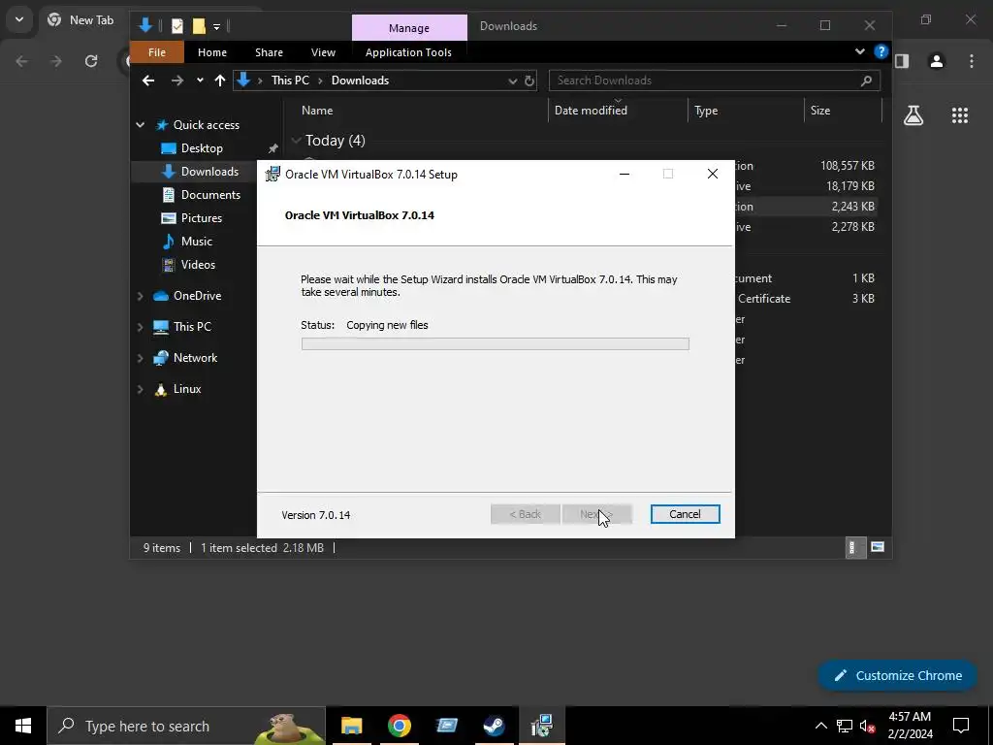Open Steam from taskbar
Screen dimensions: 993x745
pyautogui.click(x=494, y=726)
